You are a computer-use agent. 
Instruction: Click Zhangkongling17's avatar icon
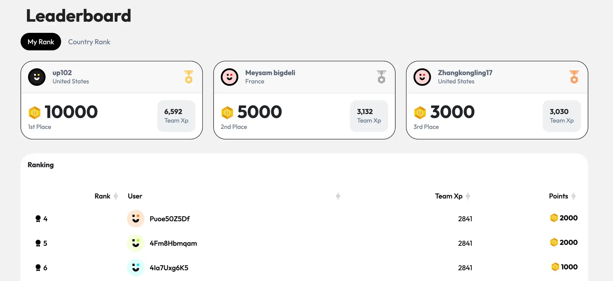tap(422, 77)
